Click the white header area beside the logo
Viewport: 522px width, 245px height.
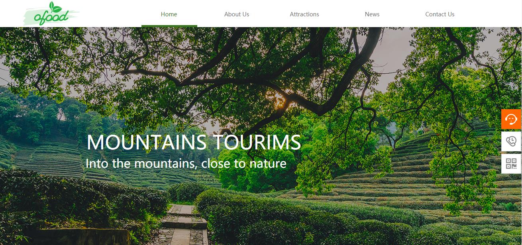pyautogui.click(x=110, y=14)
